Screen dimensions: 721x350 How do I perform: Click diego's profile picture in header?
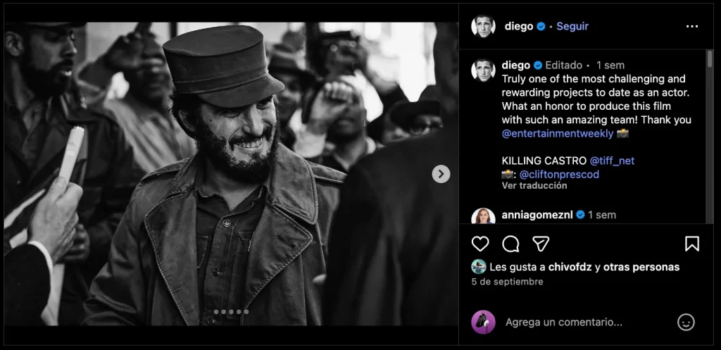[483, 26]
